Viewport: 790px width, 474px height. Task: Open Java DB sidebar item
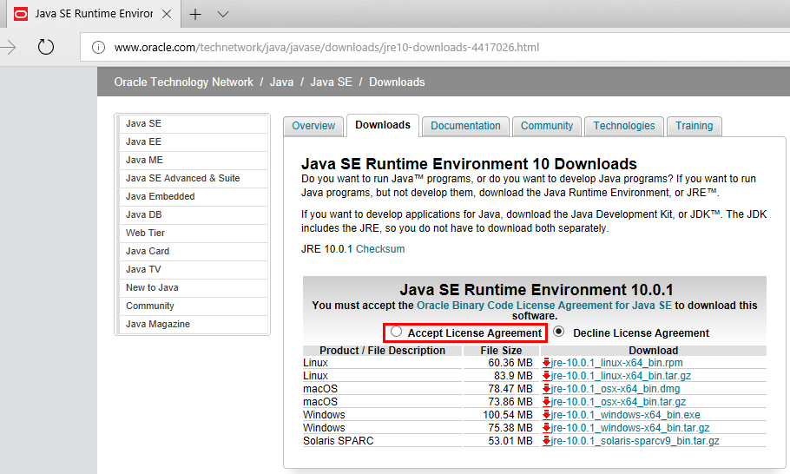(193, 214)
